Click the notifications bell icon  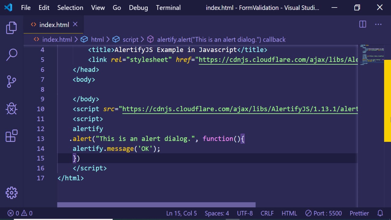coord(380,213)
